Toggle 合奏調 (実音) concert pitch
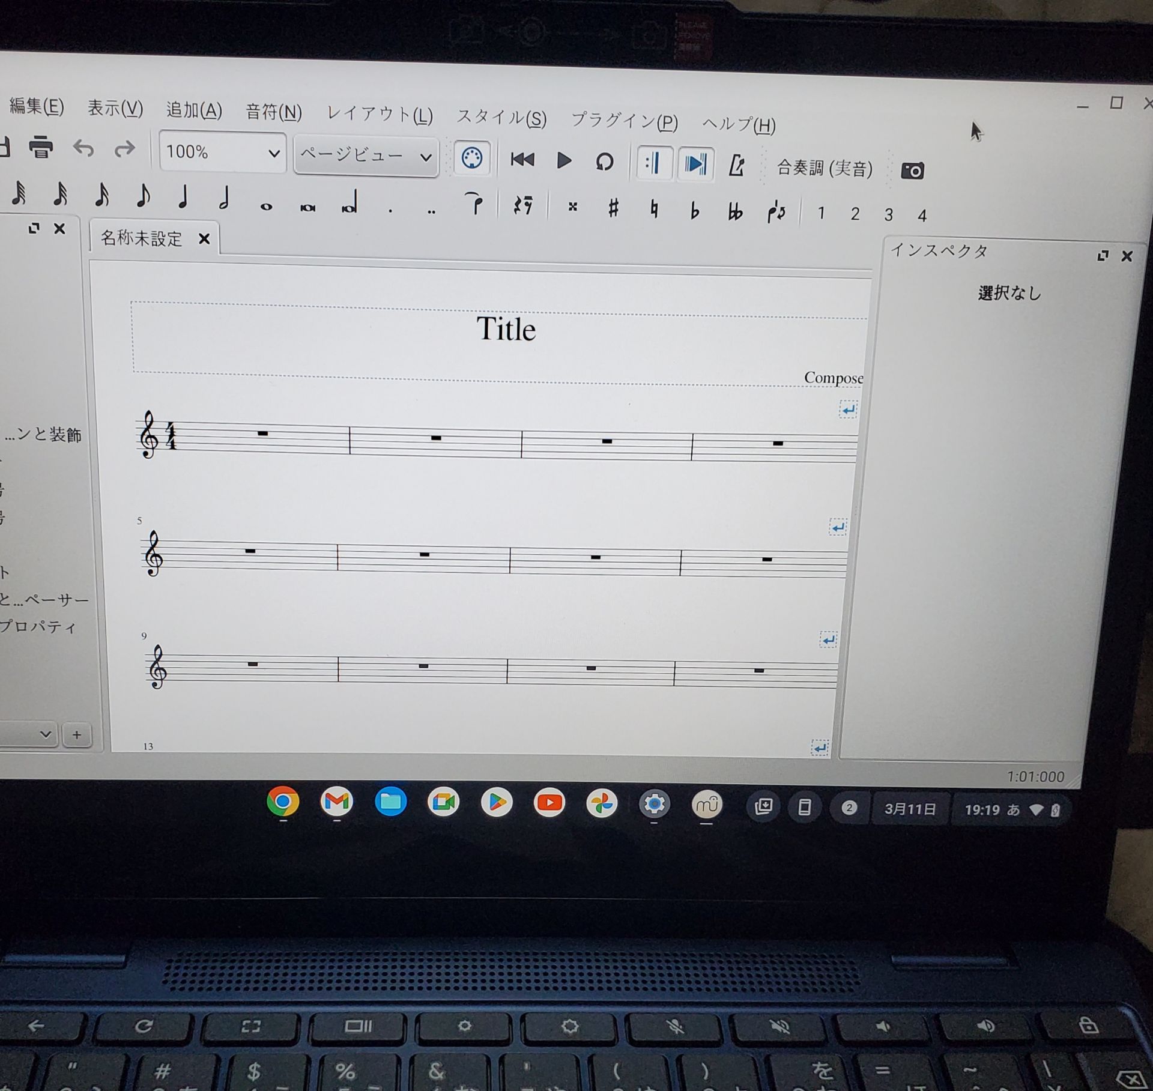 pyautogui.click(x=825, y=168)
